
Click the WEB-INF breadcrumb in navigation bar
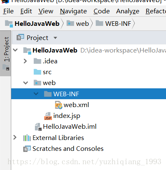(x=114, y=23)
